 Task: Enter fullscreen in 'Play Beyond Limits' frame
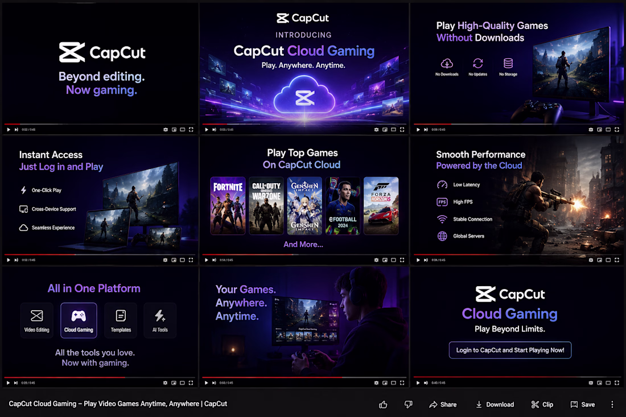point(617,383)
